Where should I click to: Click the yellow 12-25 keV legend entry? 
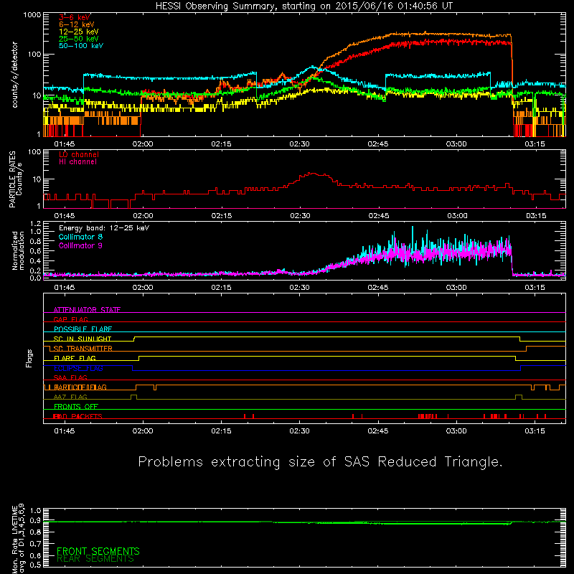79,32
